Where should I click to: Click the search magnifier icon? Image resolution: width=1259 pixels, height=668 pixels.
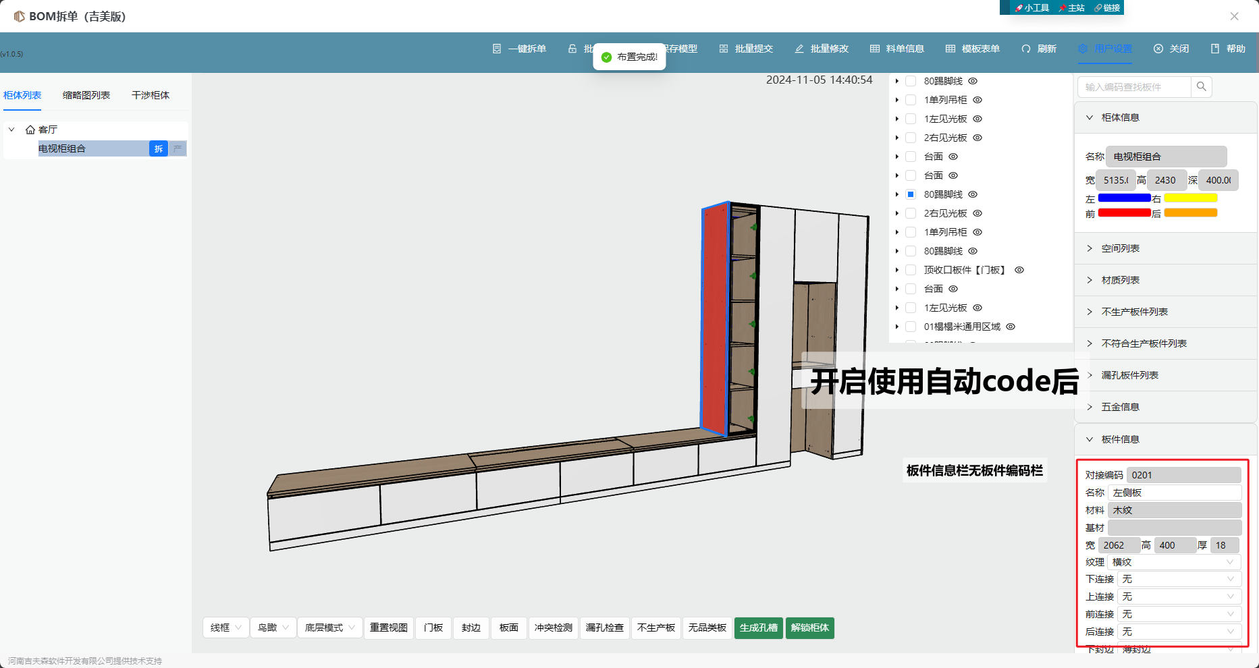tap(1201, 86)
